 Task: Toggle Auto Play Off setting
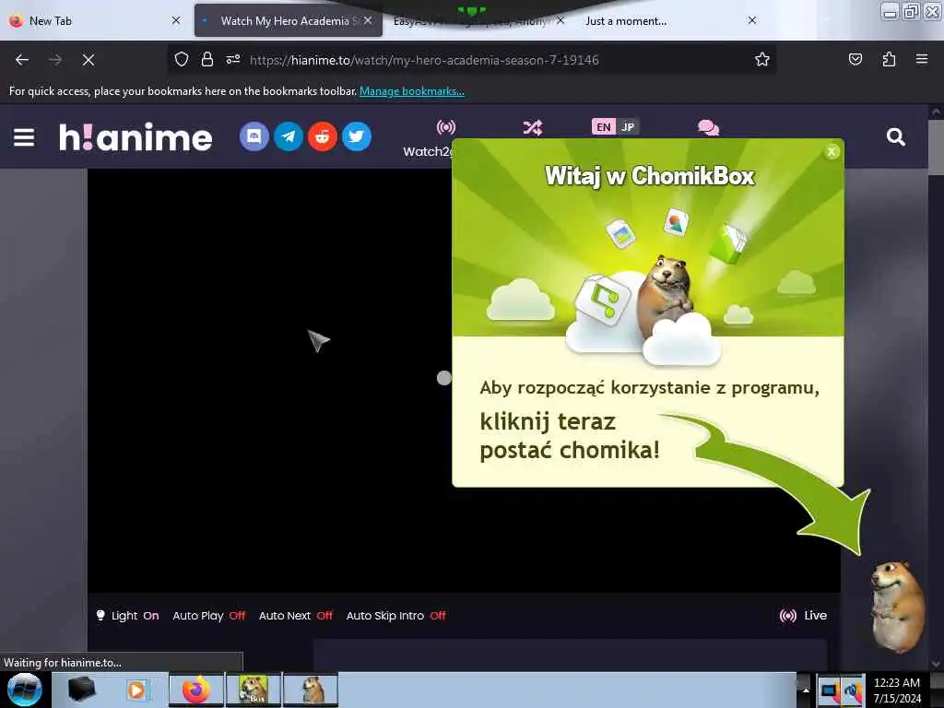tap(209, 615)
